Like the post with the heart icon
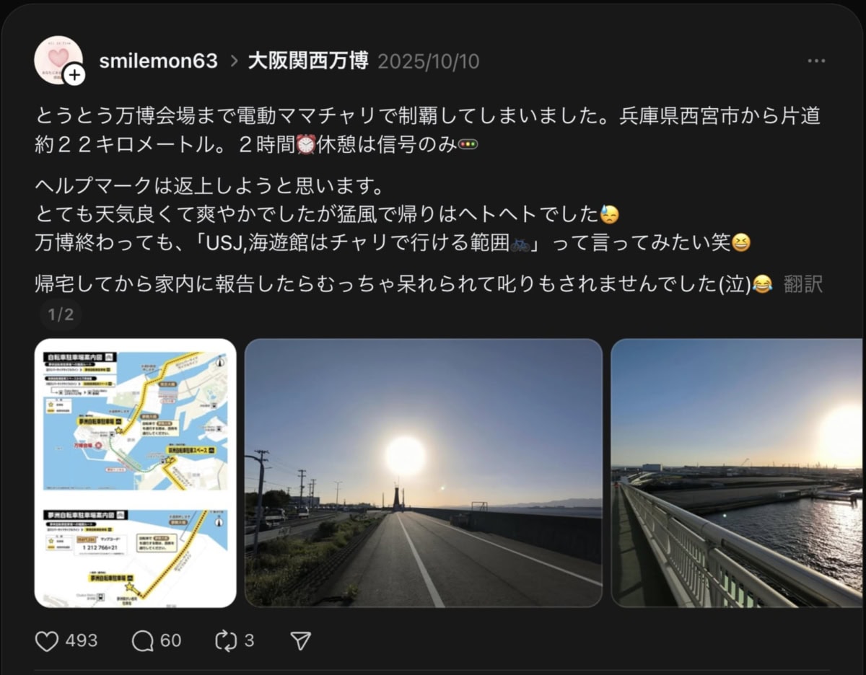The width and height of the screenshot is (866, 675). [x=46, y=640]
